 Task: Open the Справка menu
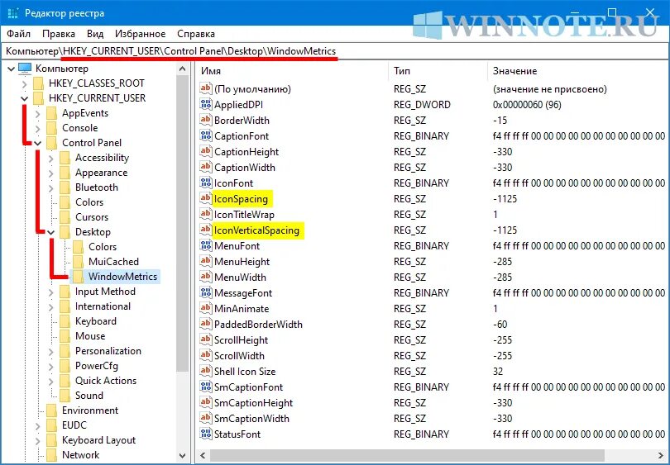coord(196,34)
